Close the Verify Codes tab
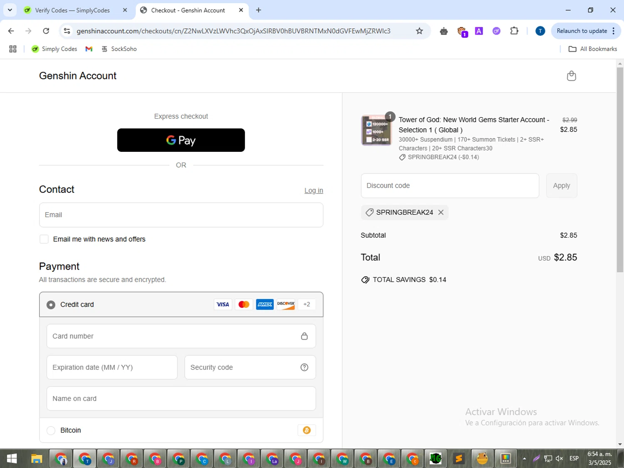Image resolution: width=624 pixels, height=468 pixels. 125,10
